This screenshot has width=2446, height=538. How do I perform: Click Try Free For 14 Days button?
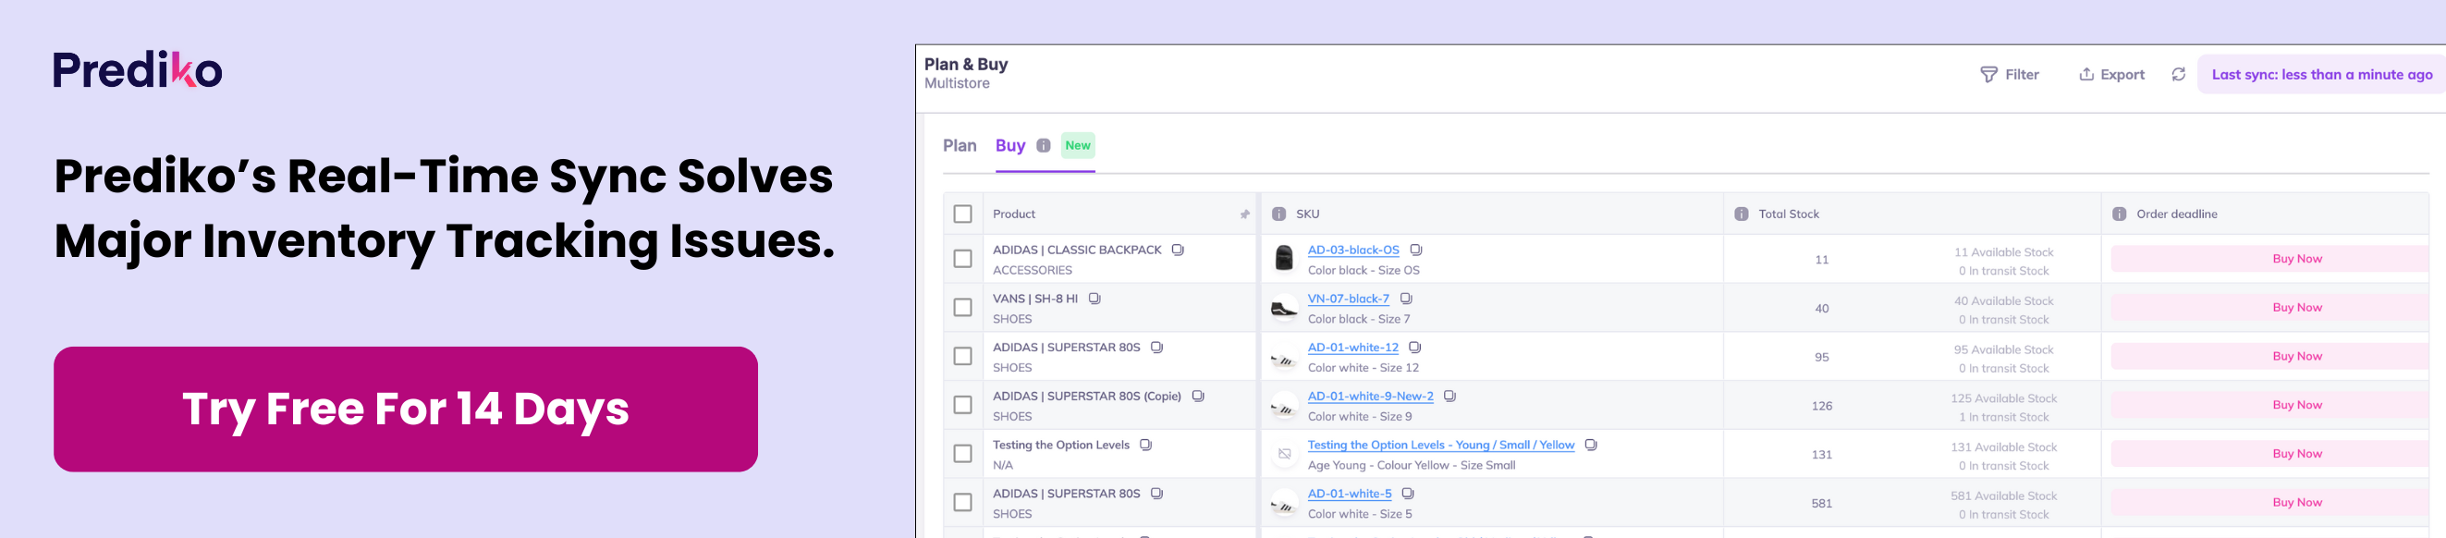[406, 409]
